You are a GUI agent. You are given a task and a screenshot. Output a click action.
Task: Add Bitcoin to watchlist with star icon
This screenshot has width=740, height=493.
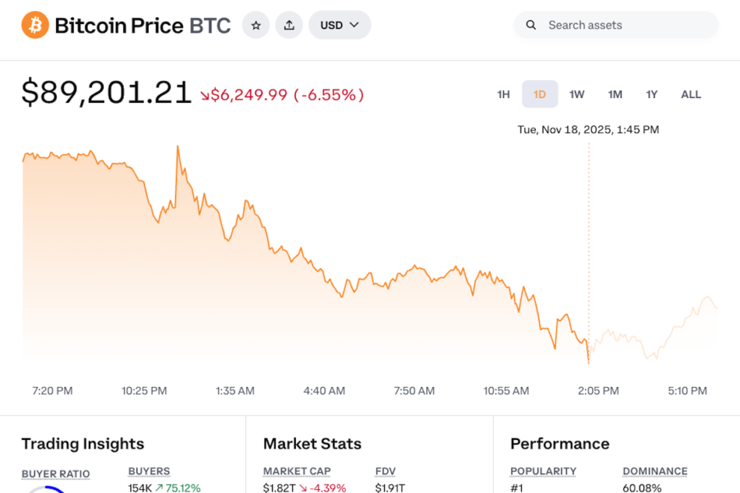point(256,25)
